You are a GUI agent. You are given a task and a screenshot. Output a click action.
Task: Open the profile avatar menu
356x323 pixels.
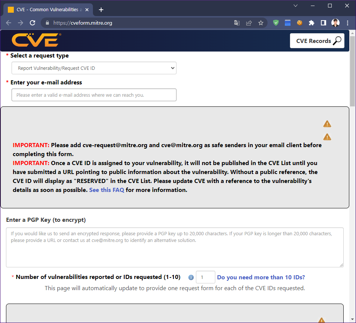tap(335, 23)
